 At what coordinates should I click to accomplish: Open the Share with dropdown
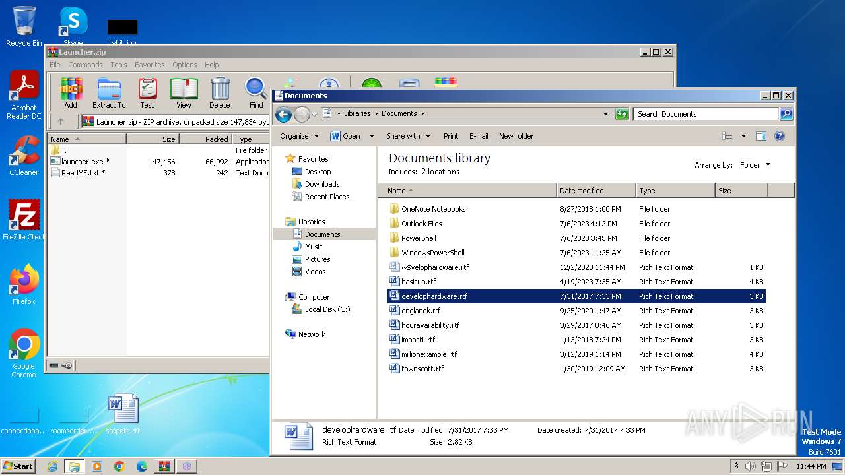pyautogui.click(x=408, y=136)
